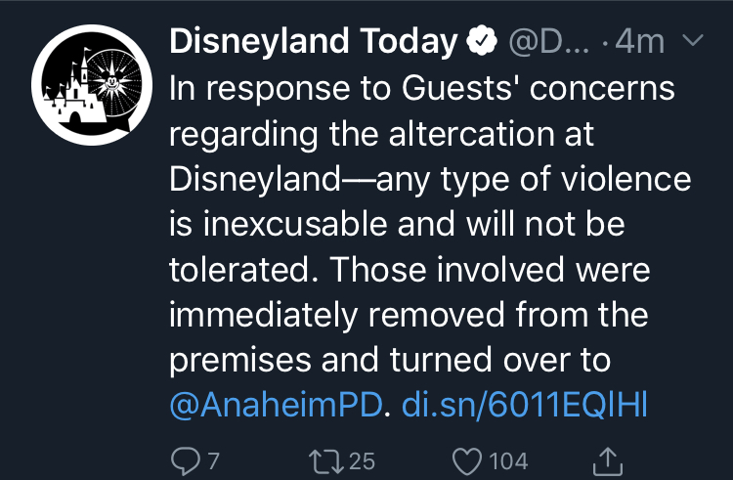This screenshot has width=733, height=480.
Task: Follow the di.sn/6011EQIHI link
Action: coord(525,405)
